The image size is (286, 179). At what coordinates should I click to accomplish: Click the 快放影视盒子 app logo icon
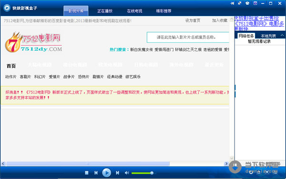[x=7, y=8]
